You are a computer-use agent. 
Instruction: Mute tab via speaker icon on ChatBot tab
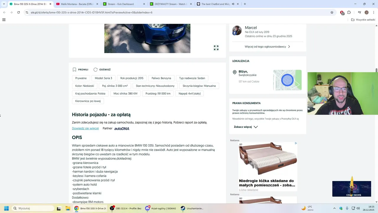[233, 4]
